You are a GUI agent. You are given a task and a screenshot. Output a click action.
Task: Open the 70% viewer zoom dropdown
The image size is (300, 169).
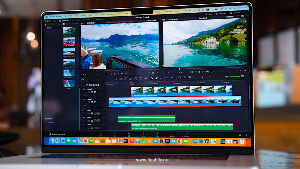tap(165, 20)
